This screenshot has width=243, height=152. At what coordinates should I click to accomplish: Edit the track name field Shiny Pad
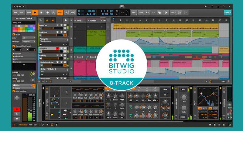(24, 22)
